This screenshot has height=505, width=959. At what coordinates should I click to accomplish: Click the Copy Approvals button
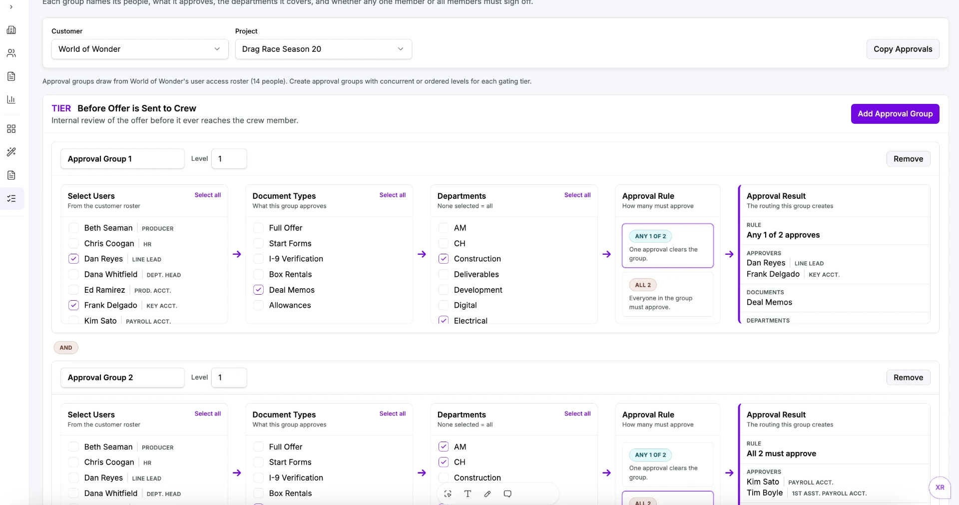coord(903,49)
